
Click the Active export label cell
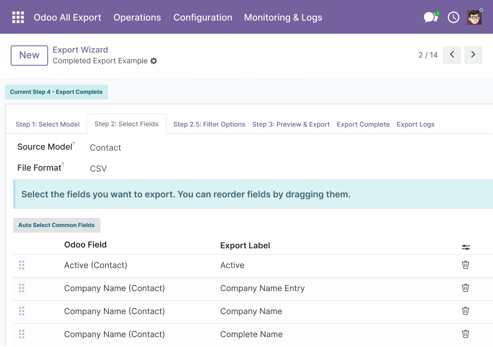point(232,265)
